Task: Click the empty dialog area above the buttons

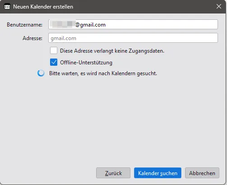Action: tap(113, 120)
